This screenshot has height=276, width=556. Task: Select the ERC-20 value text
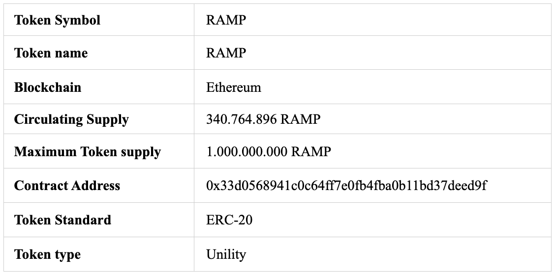click(229, 220)
